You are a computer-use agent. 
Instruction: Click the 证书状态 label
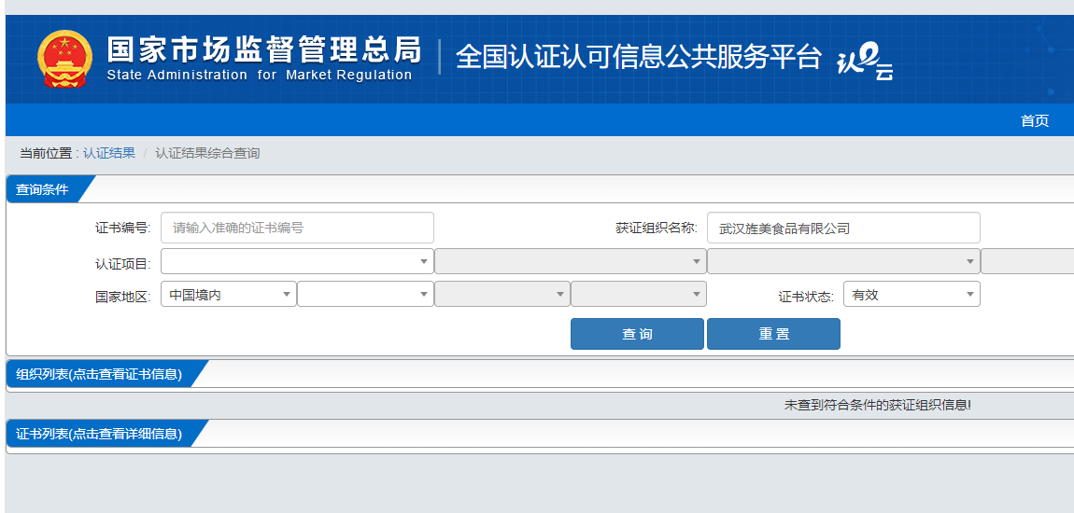[806, 297]
